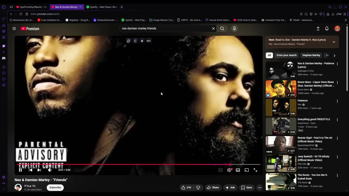Open options for '95 Til Infinity' video
The image size is (349, 196).
point(337,157)
